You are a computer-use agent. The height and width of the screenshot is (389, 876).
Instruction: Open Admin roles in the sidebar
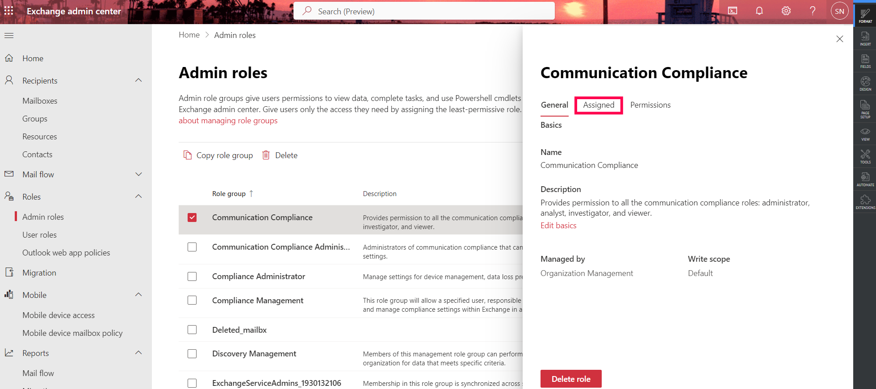[43, 217]
